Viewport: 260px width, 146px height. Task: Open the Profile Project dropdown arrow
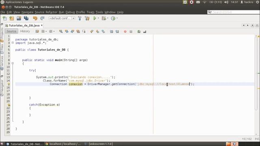coord(117,18)
